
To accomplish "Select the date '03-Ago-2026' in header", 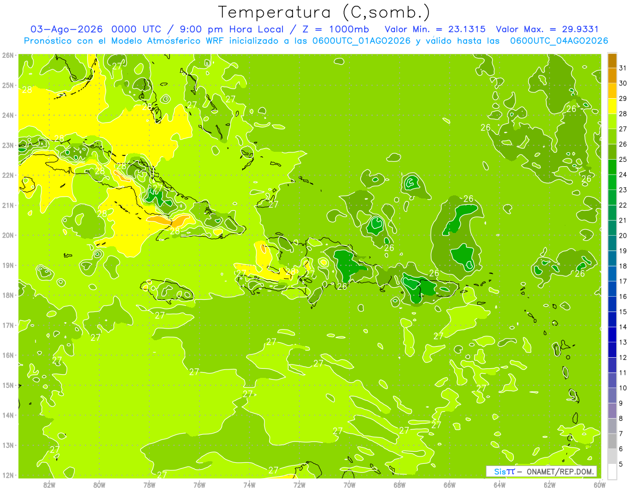I will (x=66, y=29).
